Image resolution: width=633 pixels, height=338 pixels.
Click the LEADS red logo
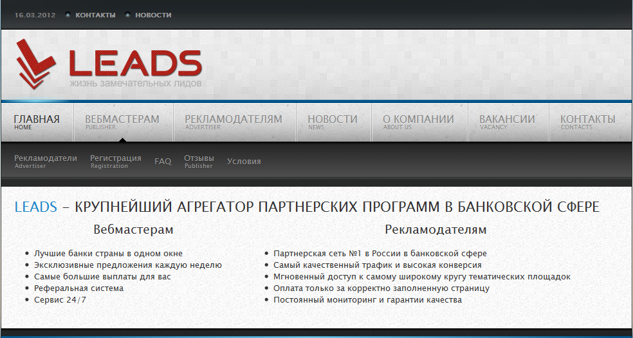tap(109, 63)
